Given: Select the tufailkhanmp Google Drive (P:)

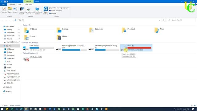Looking at the screenshot, I should [104, 48].
